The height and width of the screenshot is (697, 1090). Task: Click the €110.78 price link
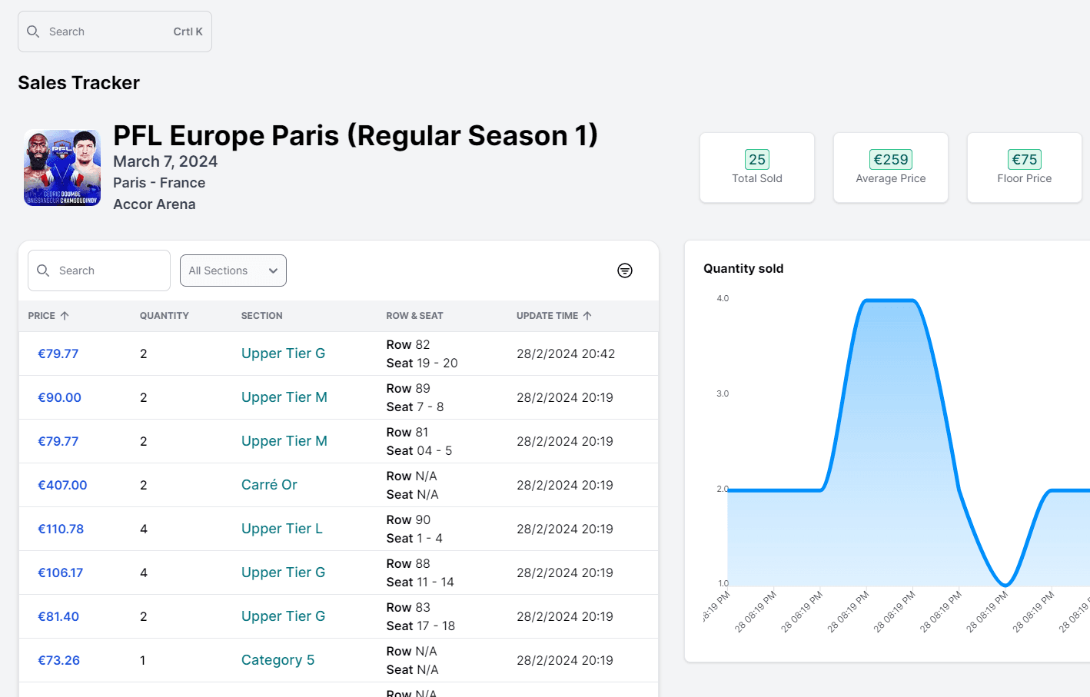click(61, 529)
